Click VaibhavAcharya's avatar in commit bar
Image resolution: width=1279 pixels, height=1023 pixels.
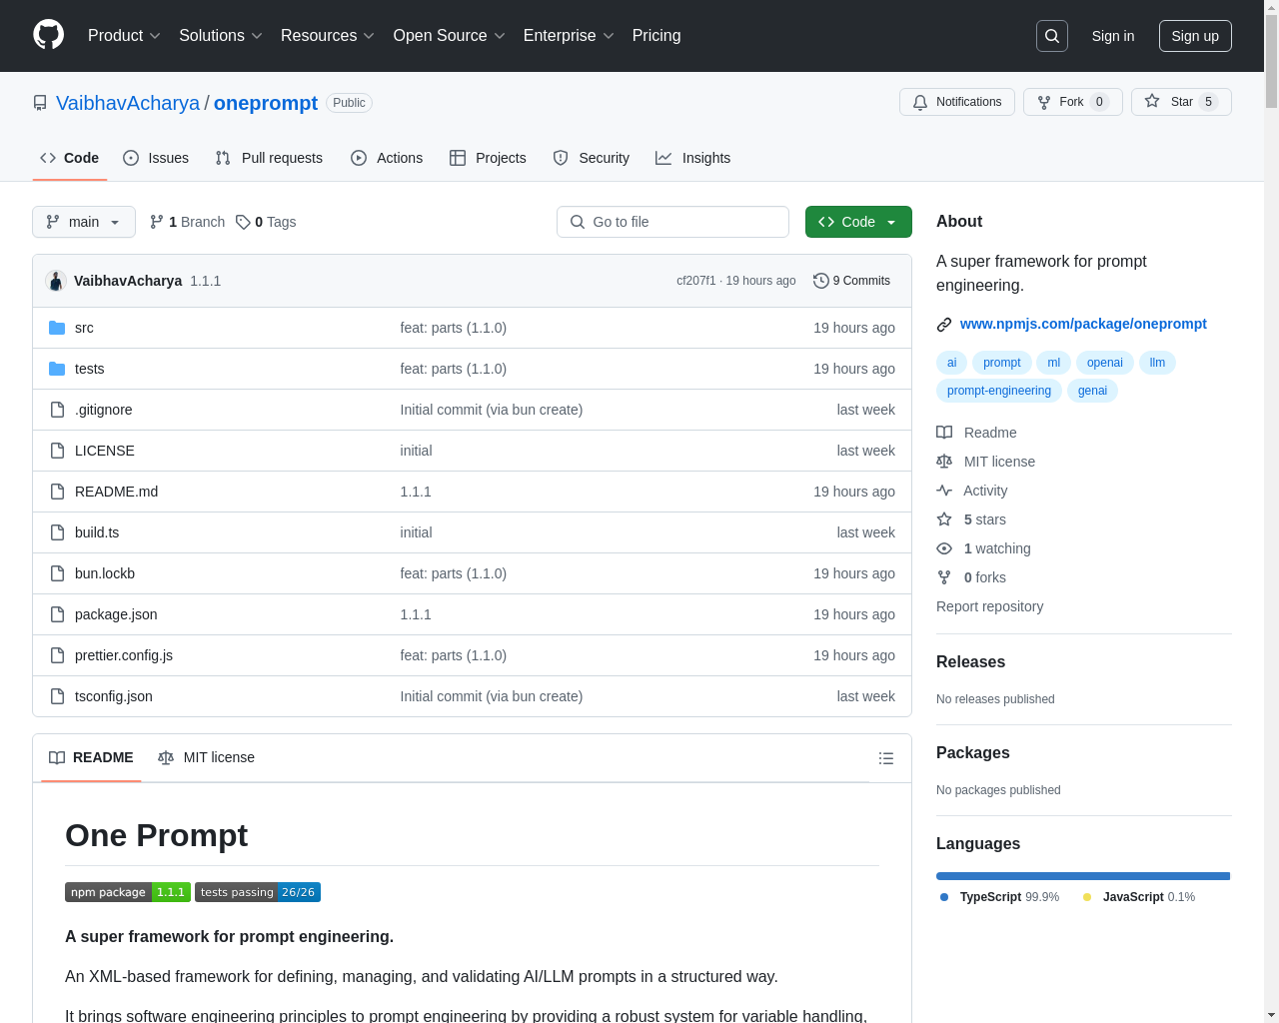[56, 281]
